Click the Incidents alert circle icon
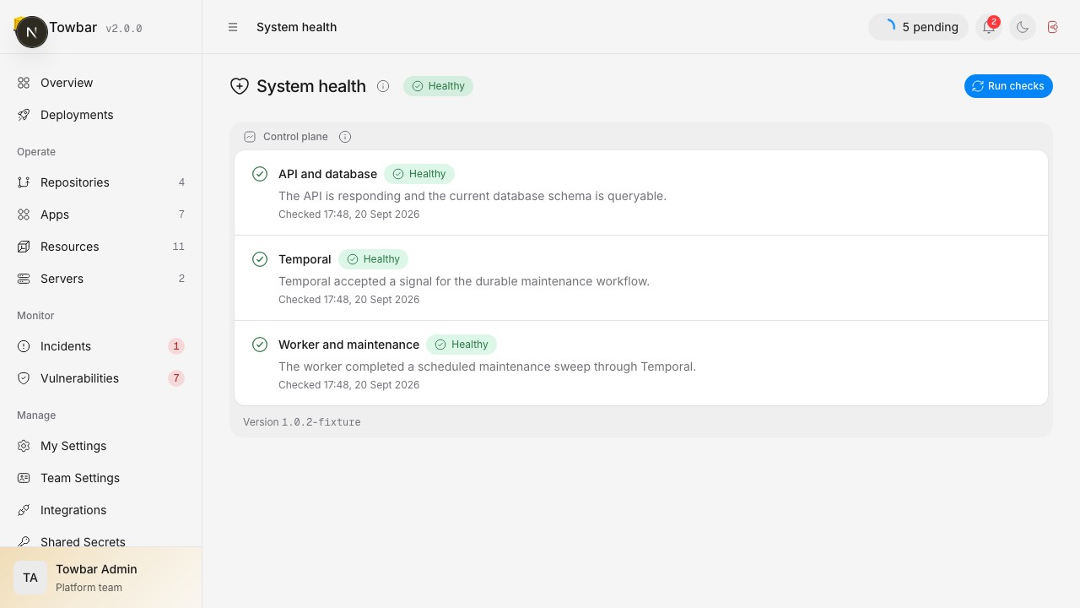The width and height of the screenshot is (1080, 608). click(x=24, y=346)
